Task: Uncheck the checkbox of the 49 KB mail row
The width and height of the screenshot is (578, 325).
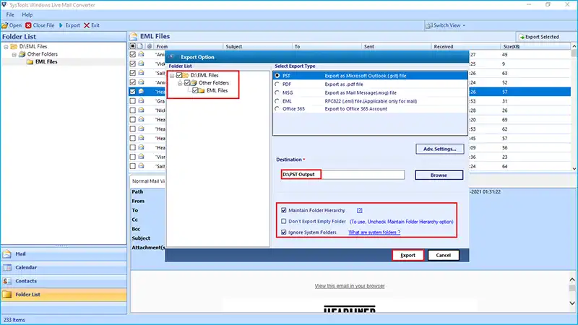Action: 133,54
